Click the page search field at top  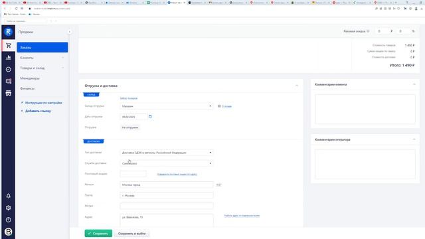tap(25, 21)
